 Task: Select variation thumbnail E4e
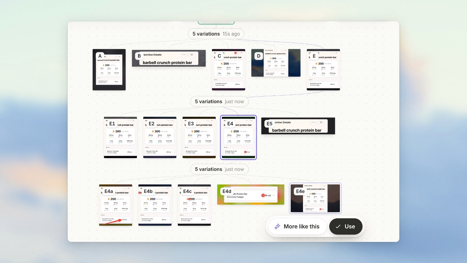(315, 198)
